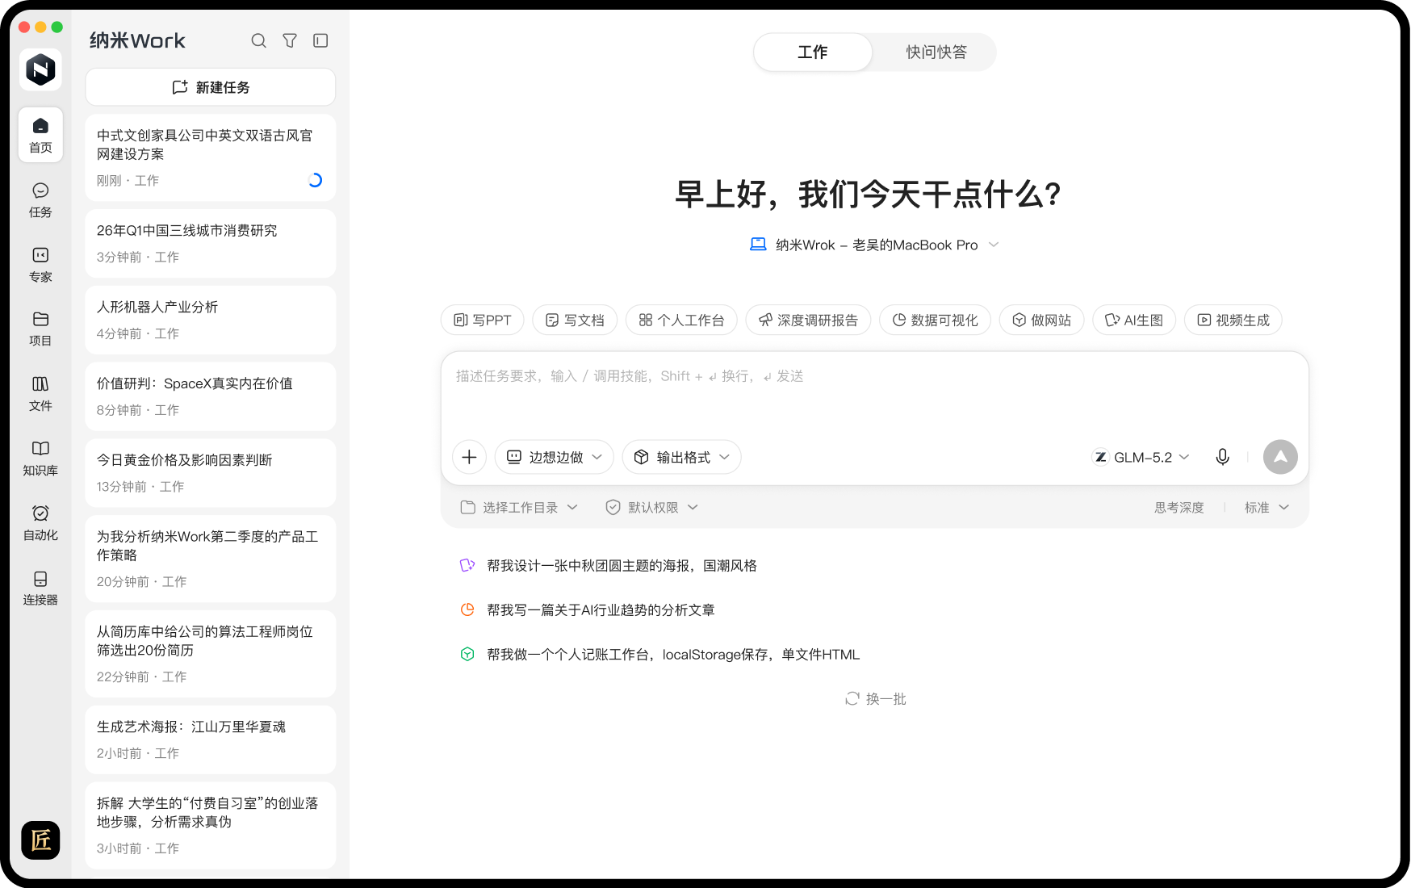Click the 数据可视化 skill chip
1411x888 pixels.
point(935,320)
